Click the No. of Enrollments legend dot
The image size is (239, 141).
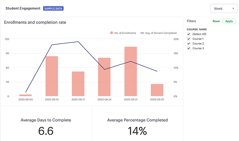[111, 33]
